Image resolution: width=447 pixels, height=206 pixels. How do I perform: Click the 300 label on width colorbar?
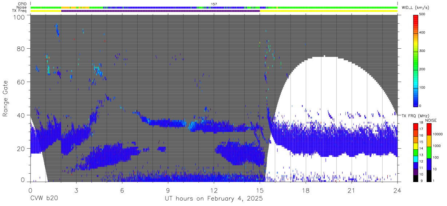pyautogui.click(x=423, y=51)
